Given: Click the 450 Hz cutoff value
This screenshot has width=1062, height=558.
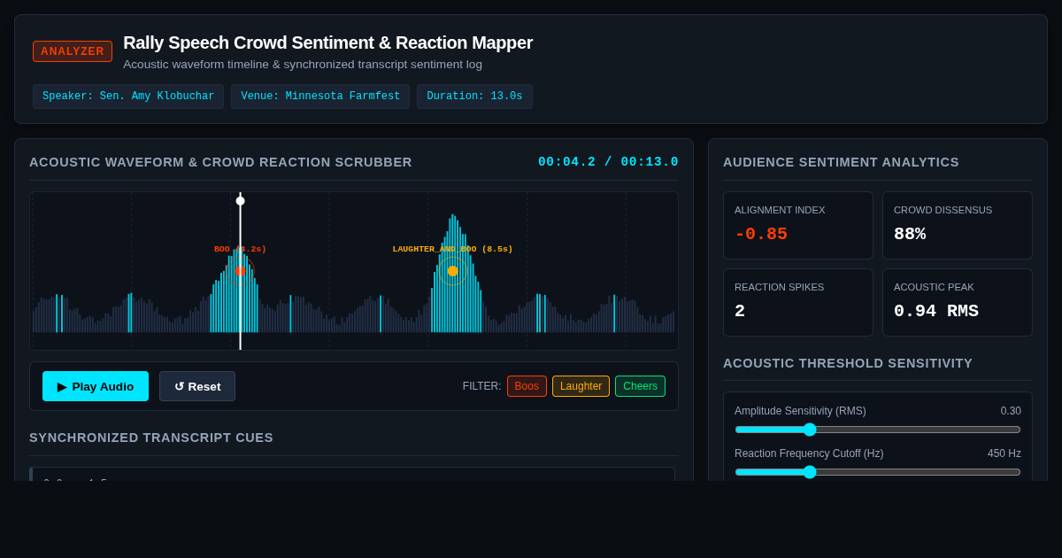Looking at the screenshot, I should pos(1004,453).
